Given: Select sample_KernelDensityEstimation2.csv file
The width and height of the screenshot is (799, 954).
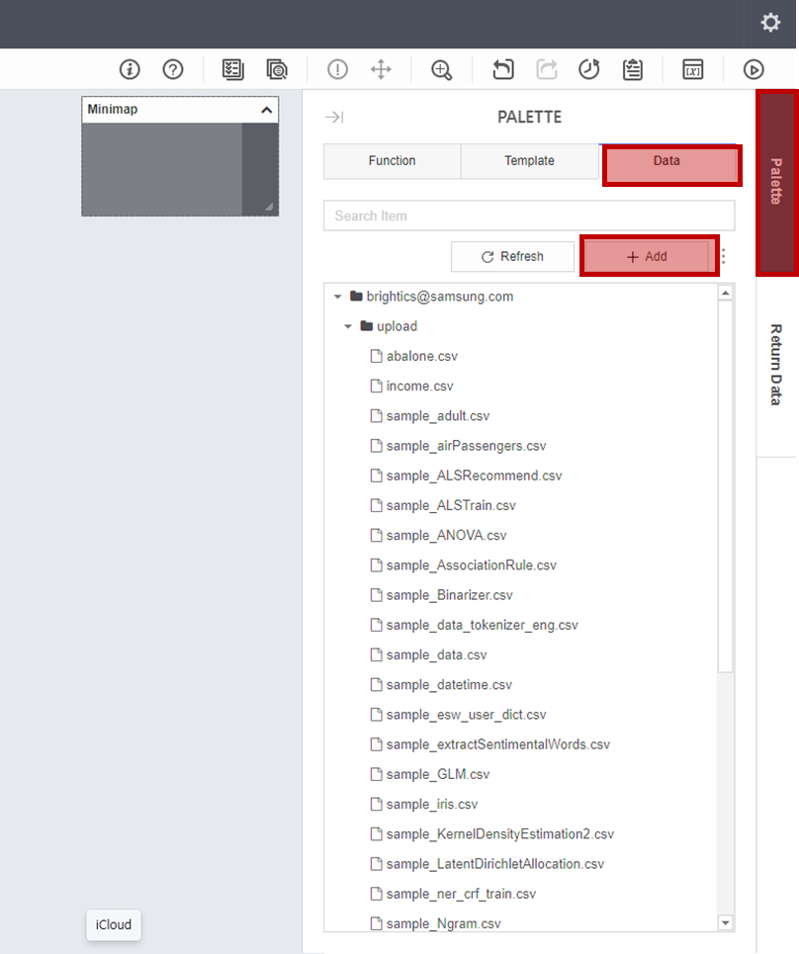Looking at the screenshot, I should [x=499, y=833].
